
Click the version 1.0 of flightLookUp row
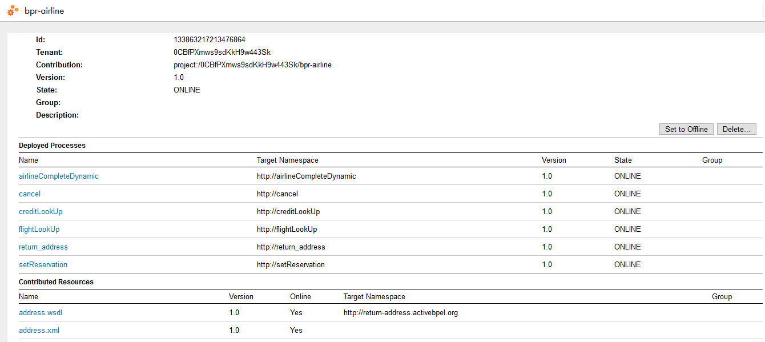547,230
